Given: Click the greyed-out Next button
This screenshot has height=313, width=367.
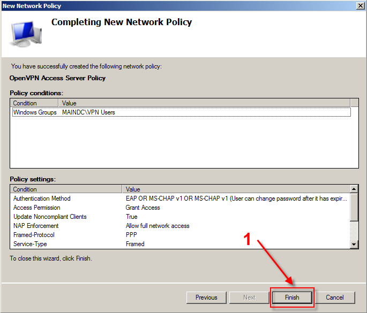Looking at the screenshot, I should tap(249, 297).
